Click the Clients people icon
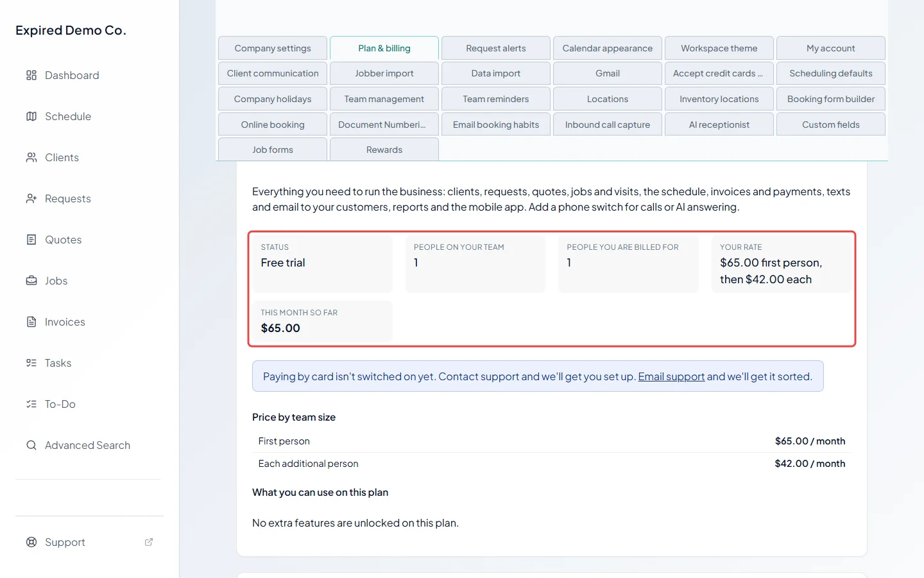The height and width of the screenshot is (578, 924). pyautogui.click(x=31, y=157)
